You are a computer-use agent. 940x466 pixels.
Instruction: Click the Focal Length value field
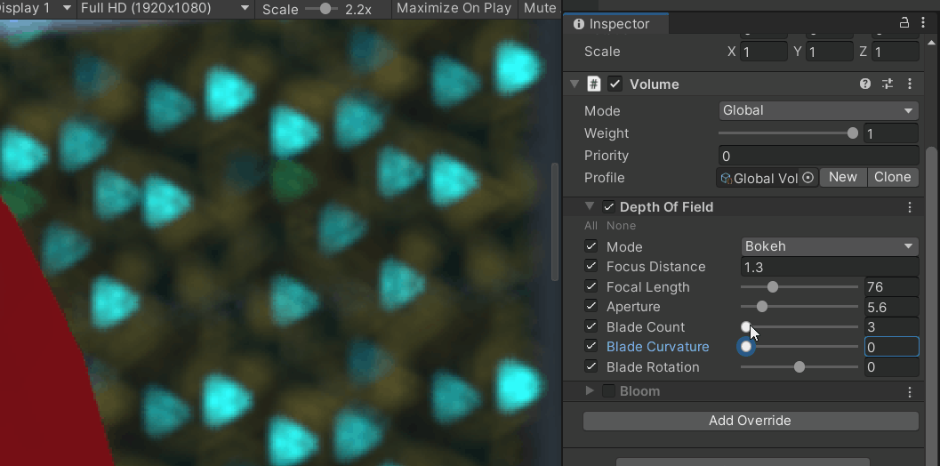click(x=891, y=286)
